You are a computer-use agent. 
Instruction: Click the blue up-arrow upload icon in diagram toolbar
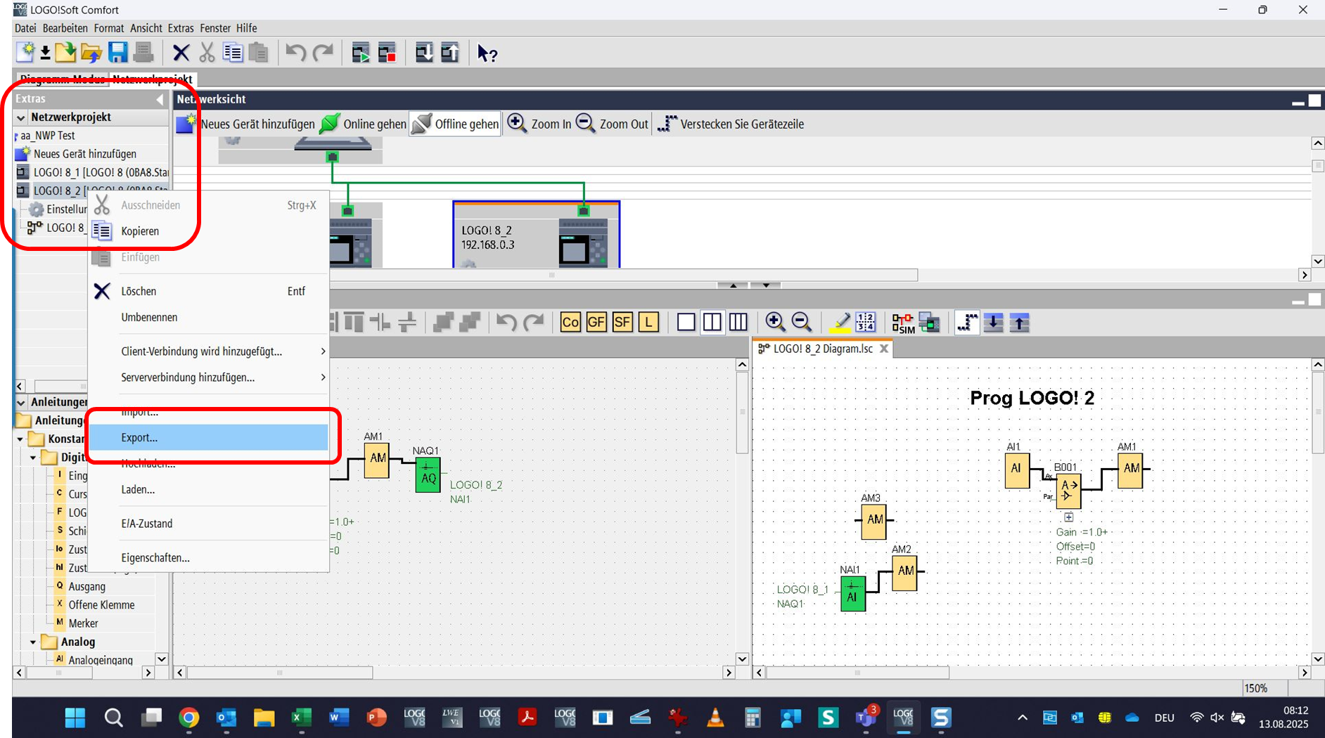click(1019, 323)
